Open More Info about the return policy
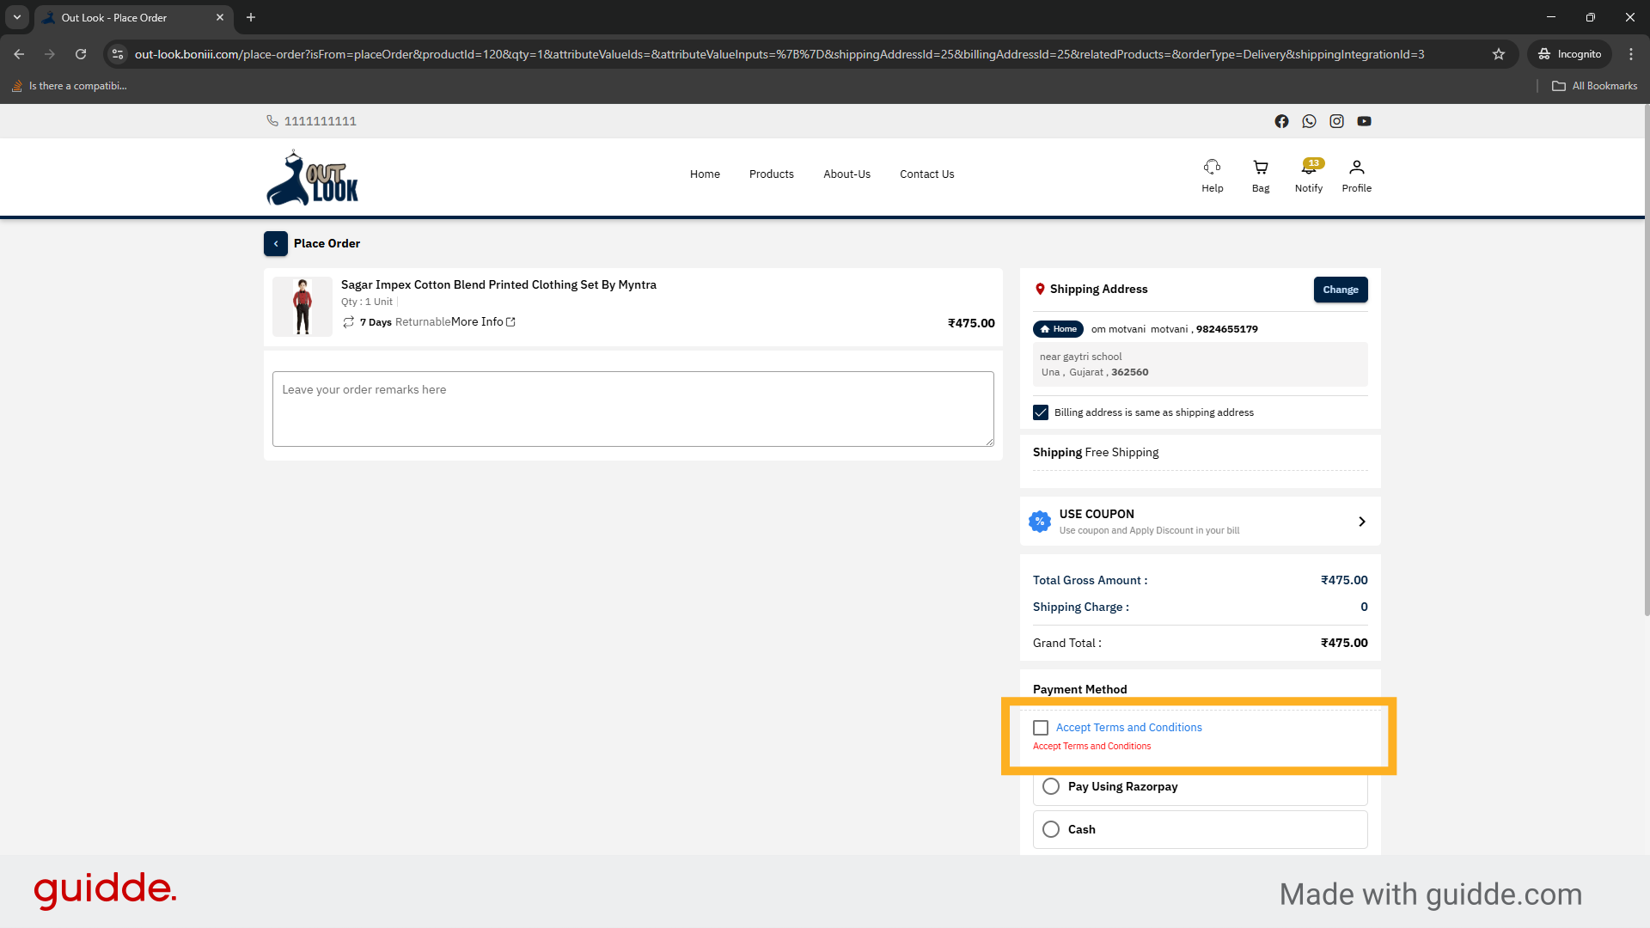Screen dimensions: 1650x928 480,322
